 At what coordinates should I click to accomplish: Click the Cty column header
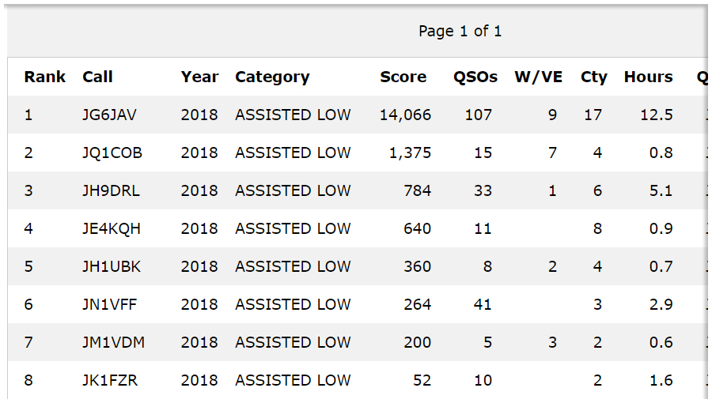pyautogui.click(x=593, y=77)
